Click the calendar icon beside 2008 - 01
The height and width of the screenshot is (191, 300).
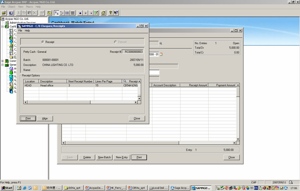point(161,54)
